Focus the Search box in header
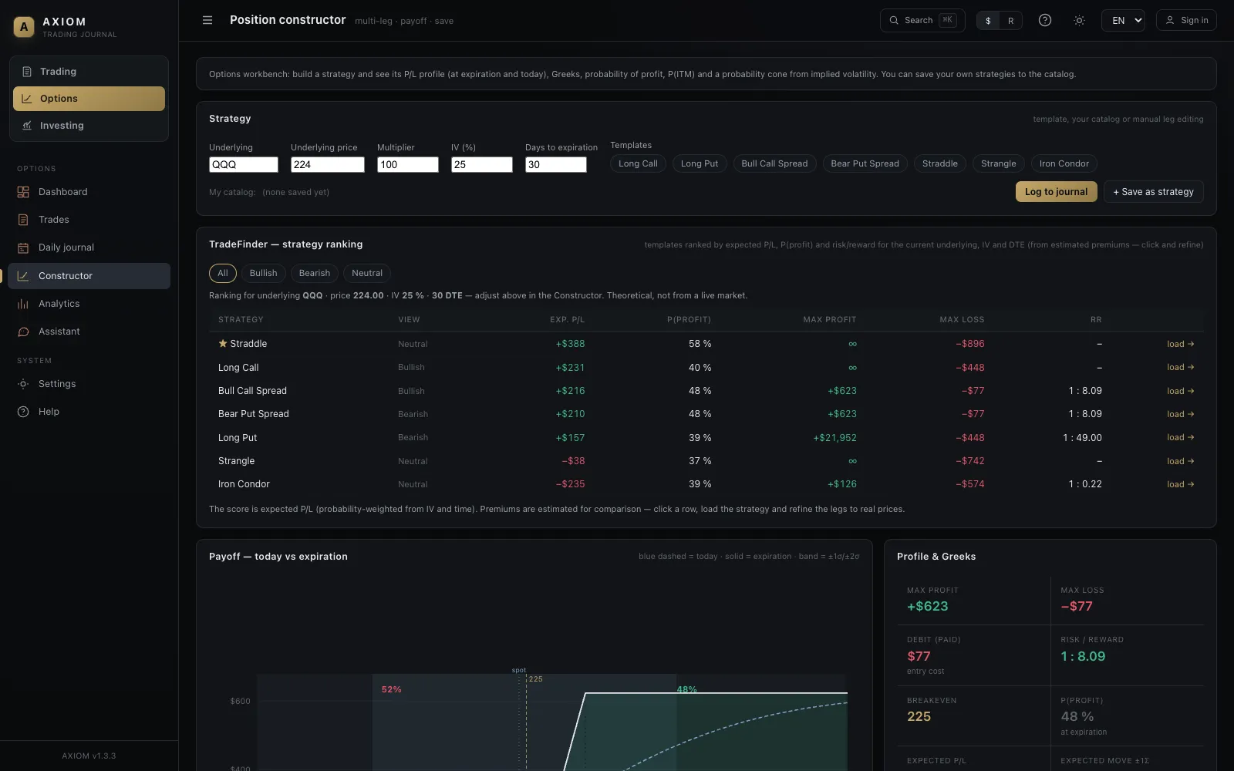The image size is (1234, 771). pyautogui.click(x=922, y=21)
